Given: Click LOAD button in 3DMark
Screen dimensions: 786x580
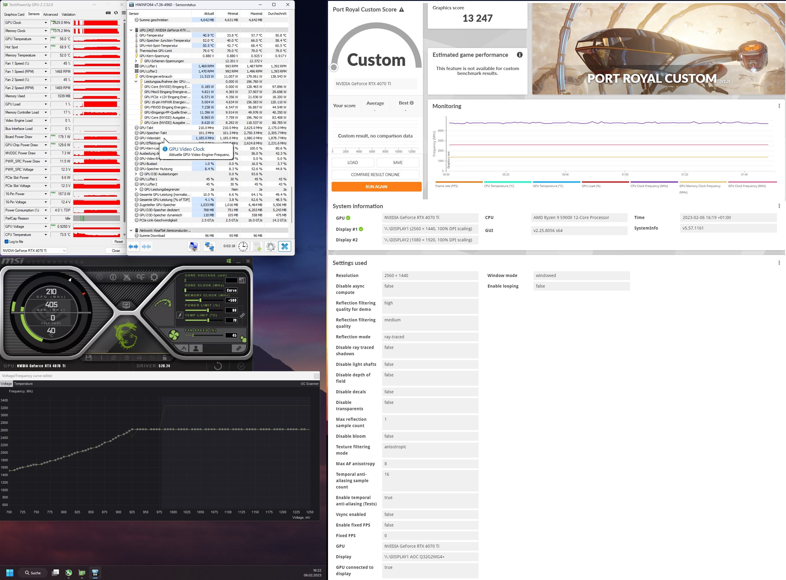Looking at the screenshot, I should point(353,163).
